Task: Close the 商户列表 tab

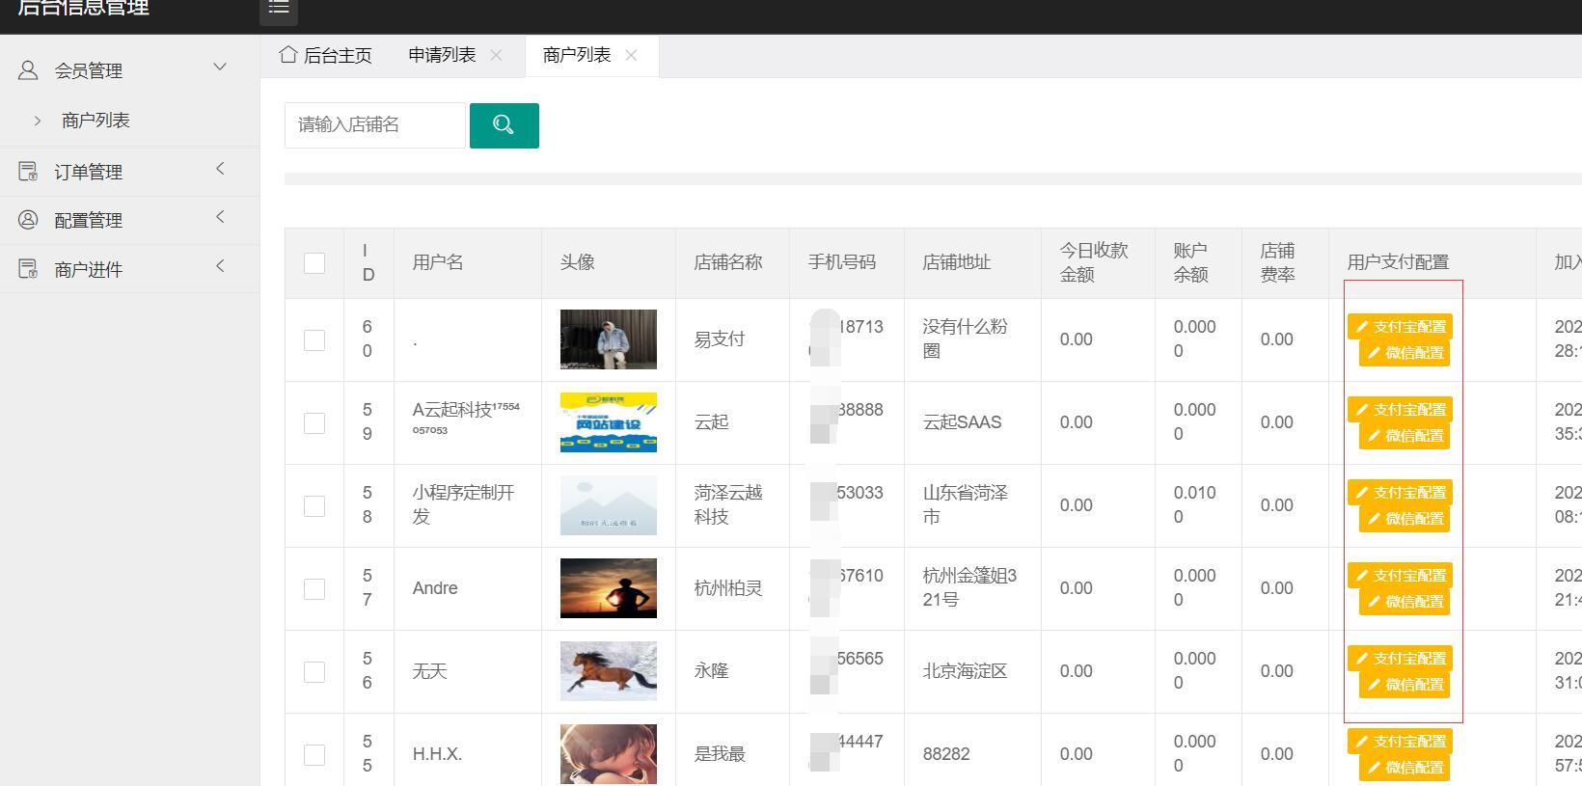Action: click(631, 55)
